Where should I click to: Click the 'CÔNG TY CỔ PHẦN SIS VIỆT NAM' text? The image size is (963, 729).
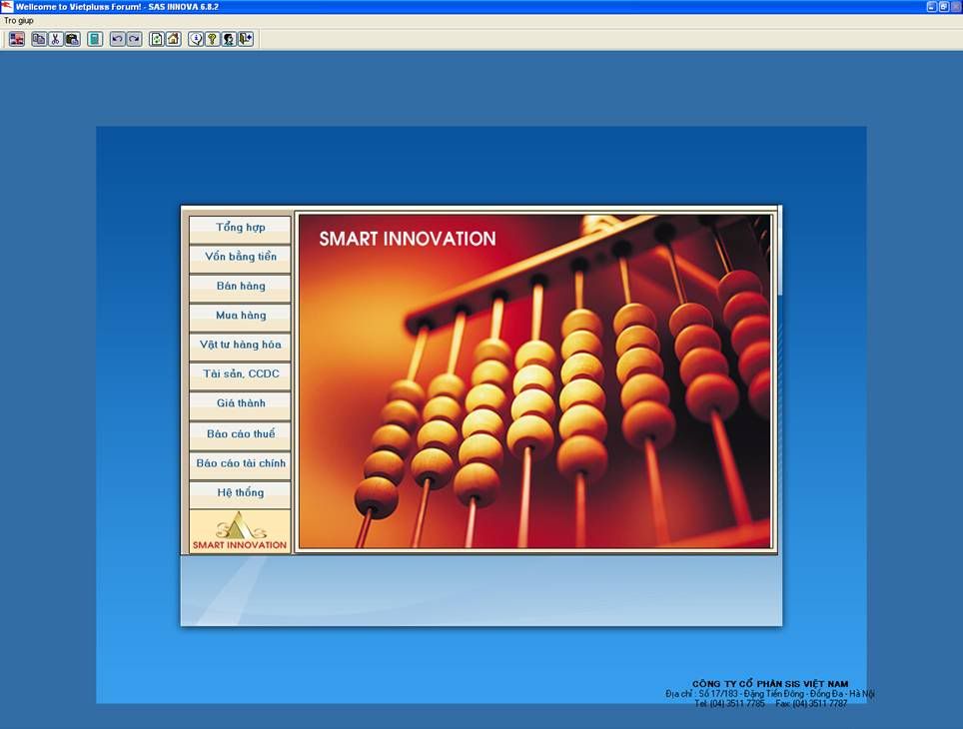point(770,683)
